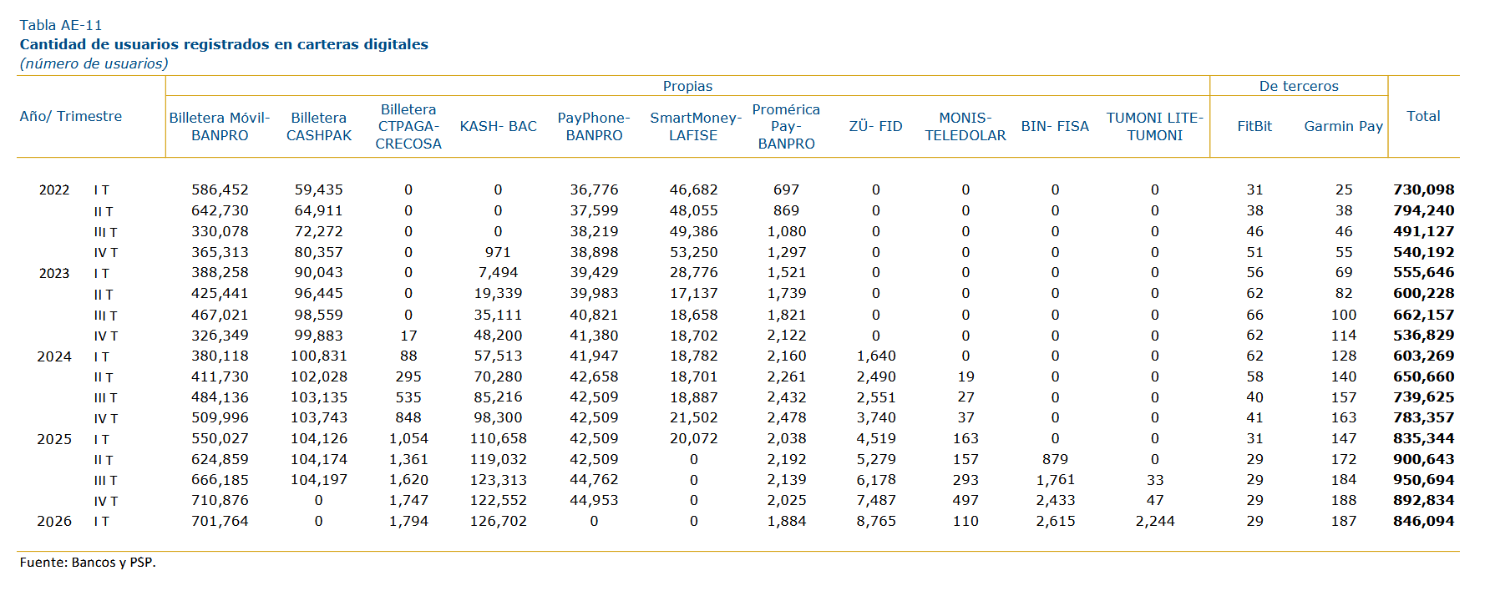Select 'Promérica Pay- BANPRO' column header
The width and height of the screenshot is (1490, 596).
(786, 126)
